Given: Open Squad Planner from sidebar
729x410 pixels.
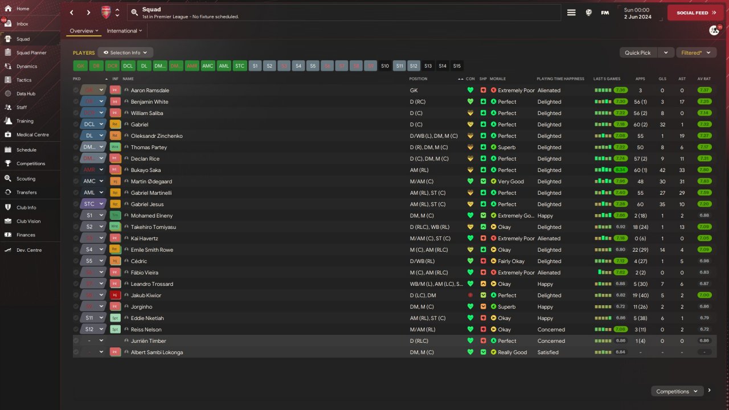Looking at the screenshot, I should pyautogui.click(x=31, y=52).
